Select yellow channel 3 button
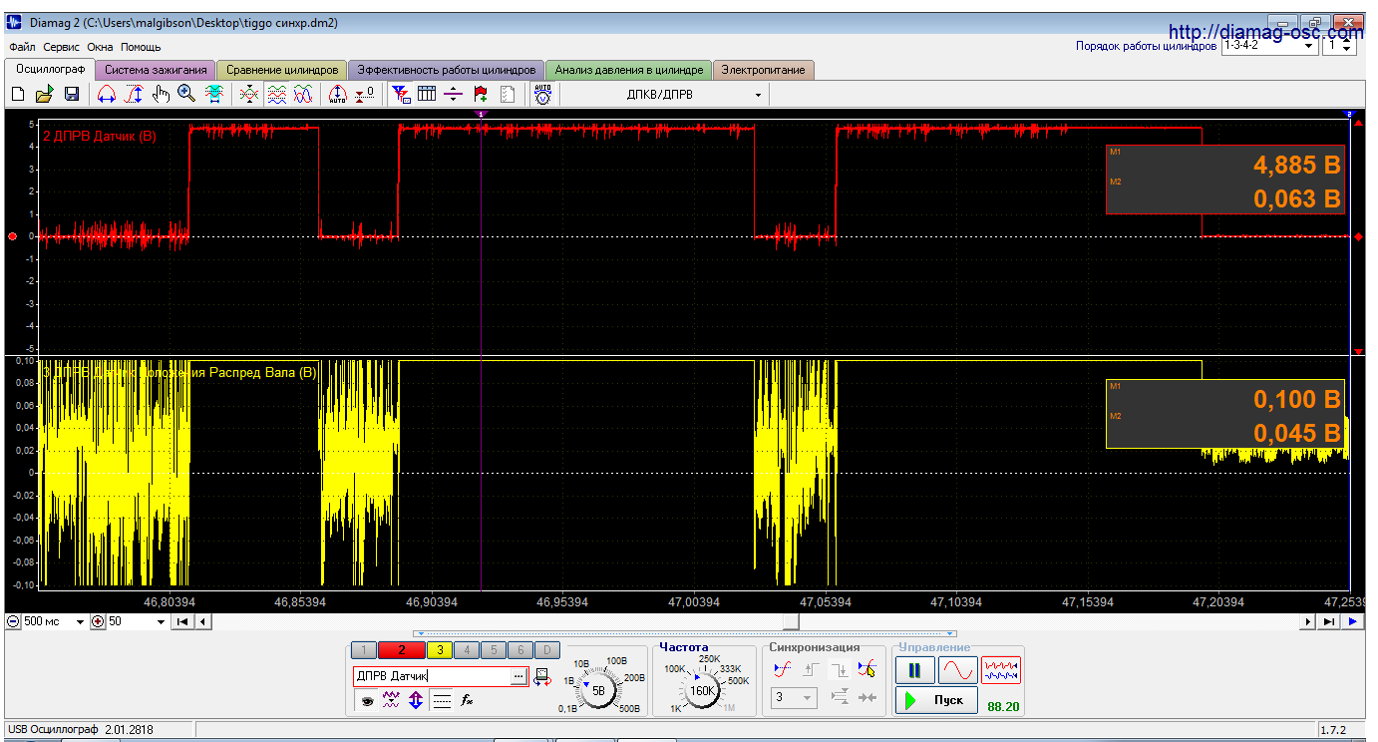This screenshot has width=1378, height=742. pyautogui.click(x=440, y=650)
